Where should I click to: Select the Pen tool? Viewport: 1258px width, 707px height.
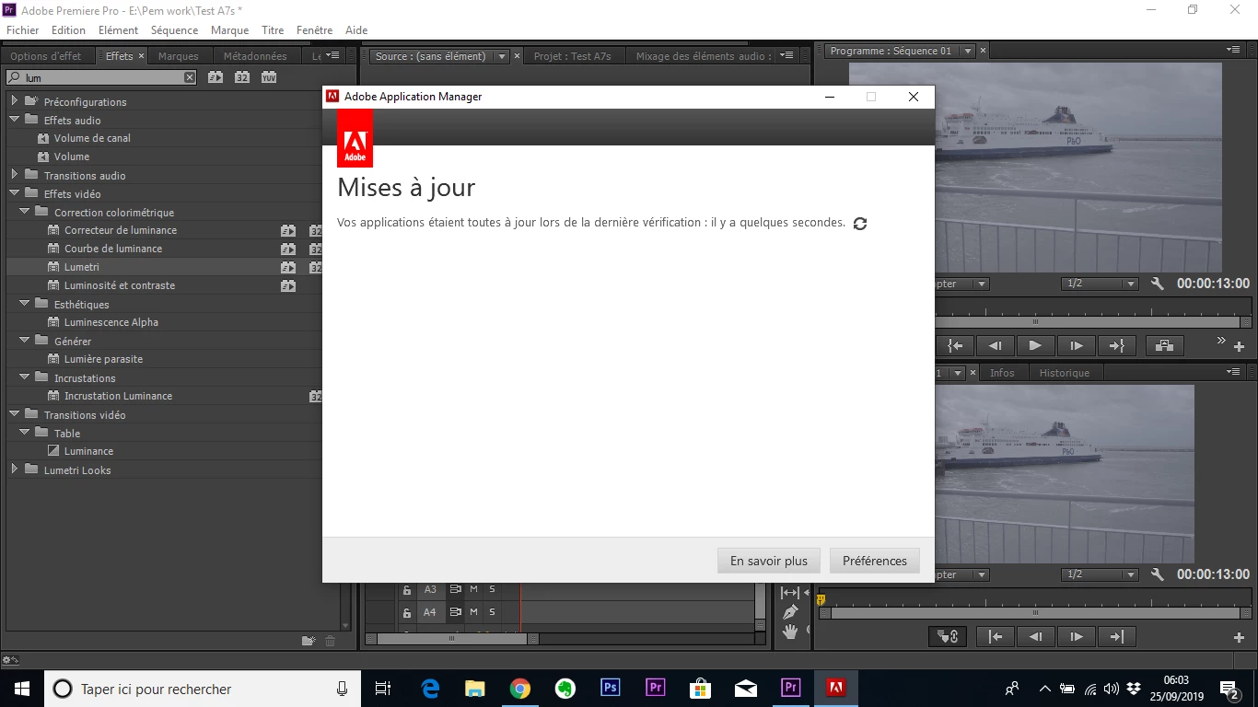(x=790, y=611)
